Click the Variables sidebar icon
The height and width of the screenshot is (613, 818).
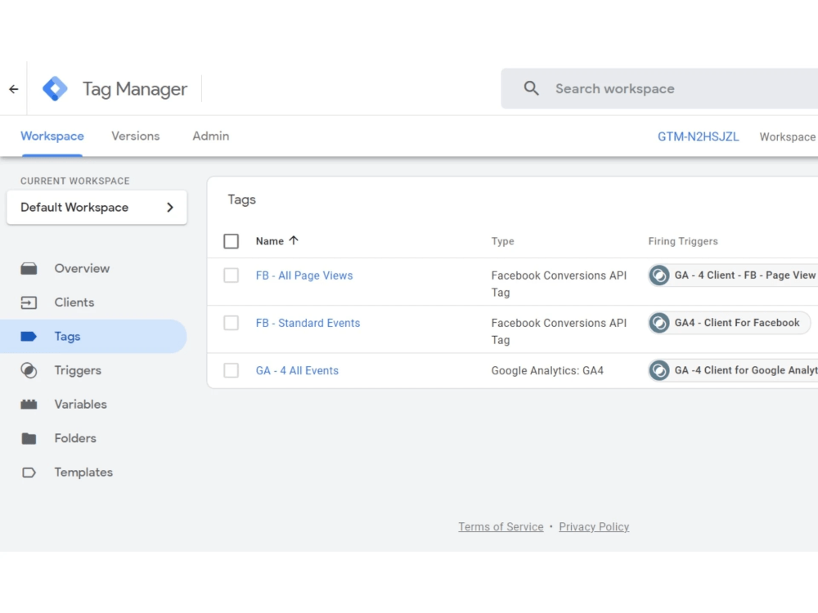tap(29, 404)
